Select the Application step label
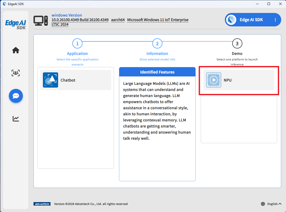 (x=77, y=54)
